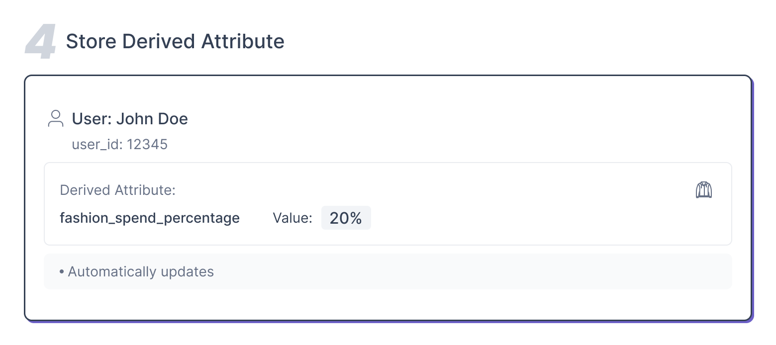Click the word Attribute in the heading
Screen dimensions: 776x345
(243, 41)
